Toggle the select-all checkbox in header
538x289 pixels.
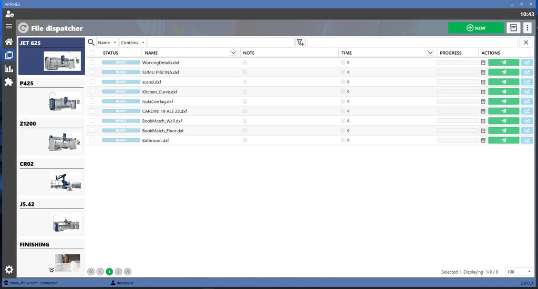click(x=92, y=53)
